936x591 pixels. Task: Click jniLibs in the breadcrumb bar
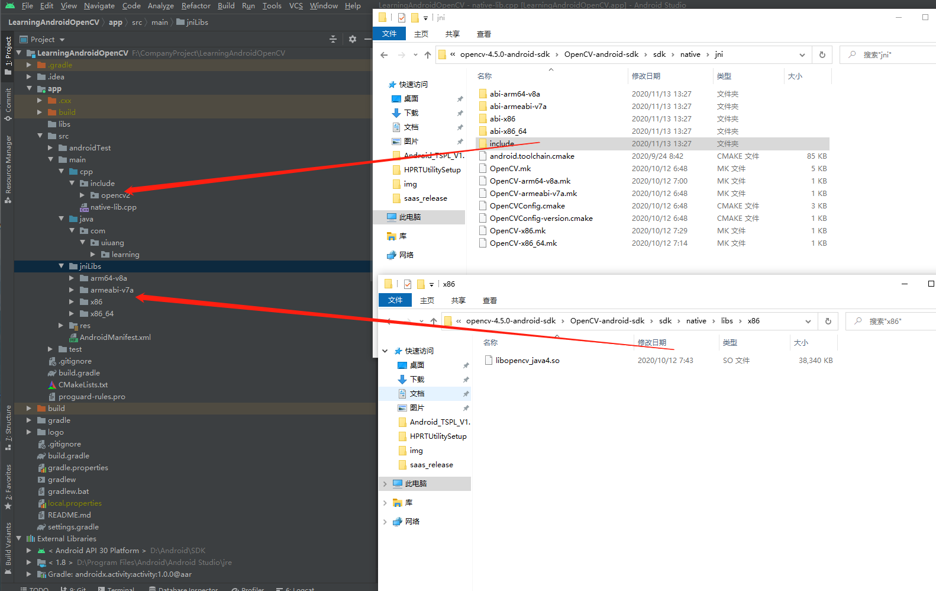click(197, 23)
